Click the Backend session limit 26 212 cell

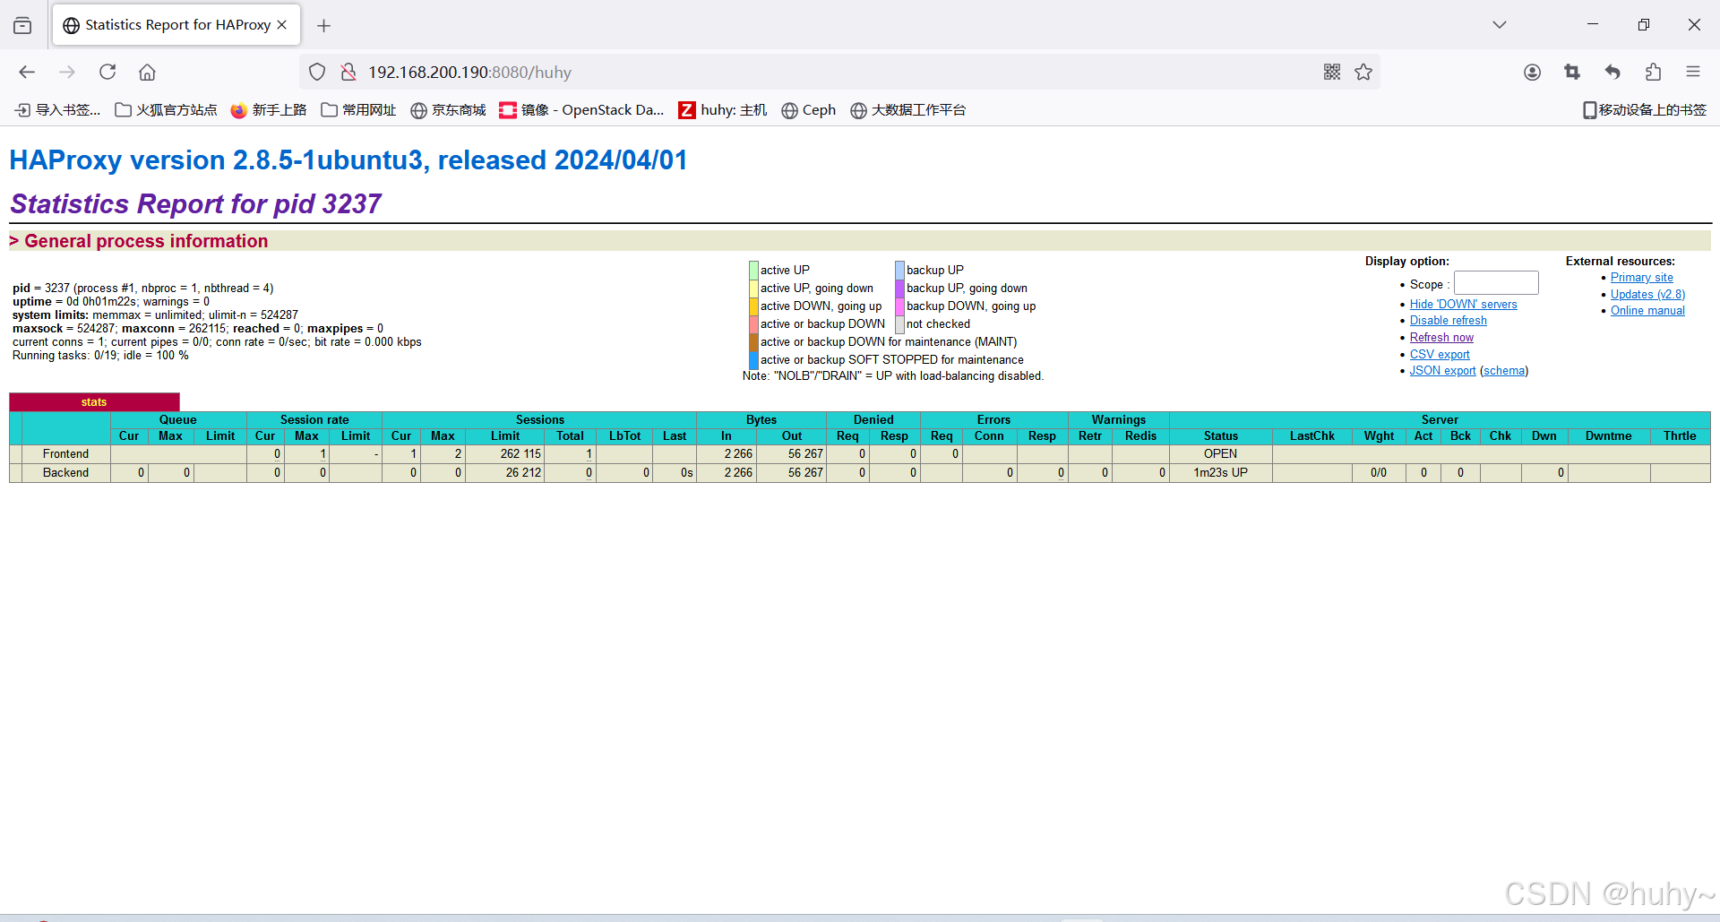tap(506, 472)
